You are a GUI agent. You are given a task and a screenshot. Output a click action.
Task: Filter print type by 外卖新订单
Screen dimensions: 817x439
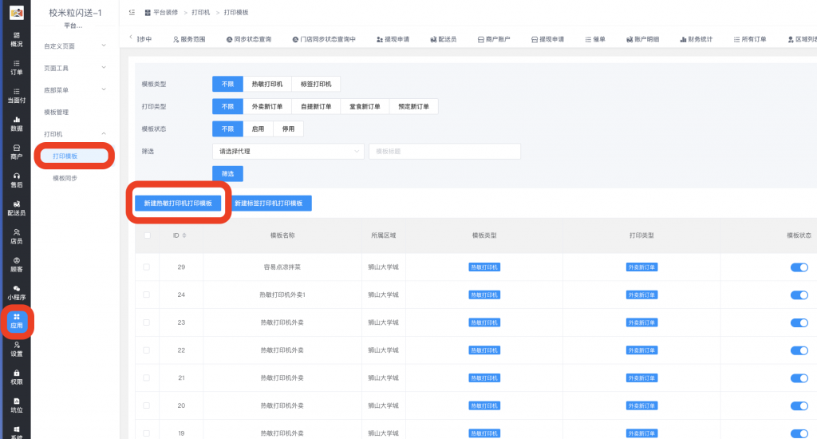point(267,106)
